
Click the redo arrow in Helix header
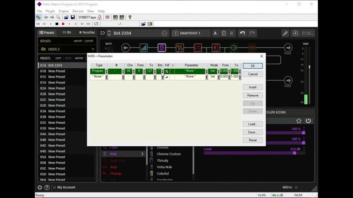click(252, 33)
